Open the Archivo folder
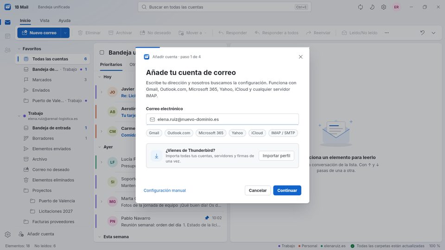The height and width of the screenshot is (250, 445). [53, 159]
